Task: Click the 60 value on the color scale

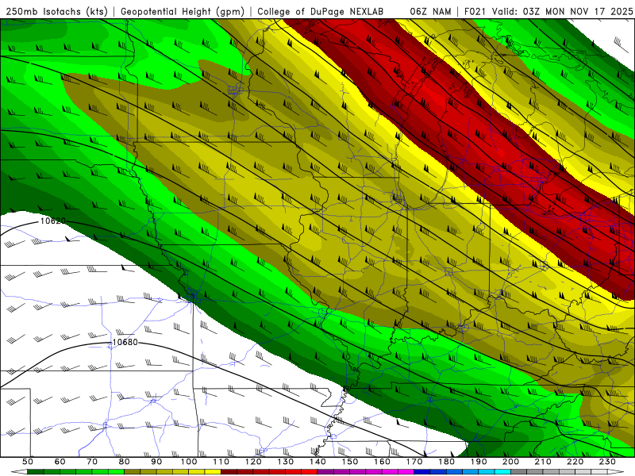Action: (x=60, y=462)
